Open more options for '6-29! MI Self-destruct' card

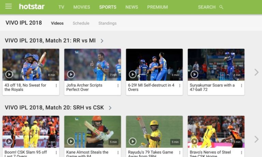[180, 85]
